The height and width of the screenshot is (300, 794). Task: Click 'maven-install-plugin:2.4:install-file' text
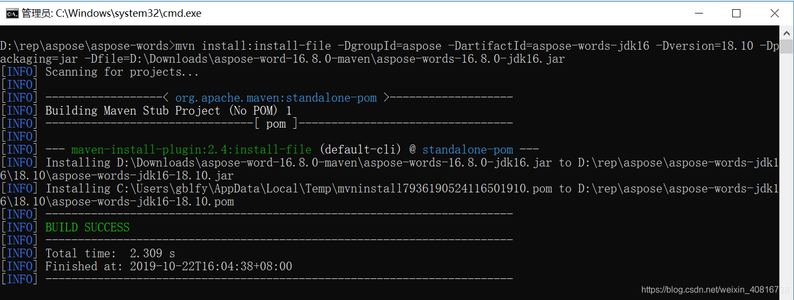[192, 150]
